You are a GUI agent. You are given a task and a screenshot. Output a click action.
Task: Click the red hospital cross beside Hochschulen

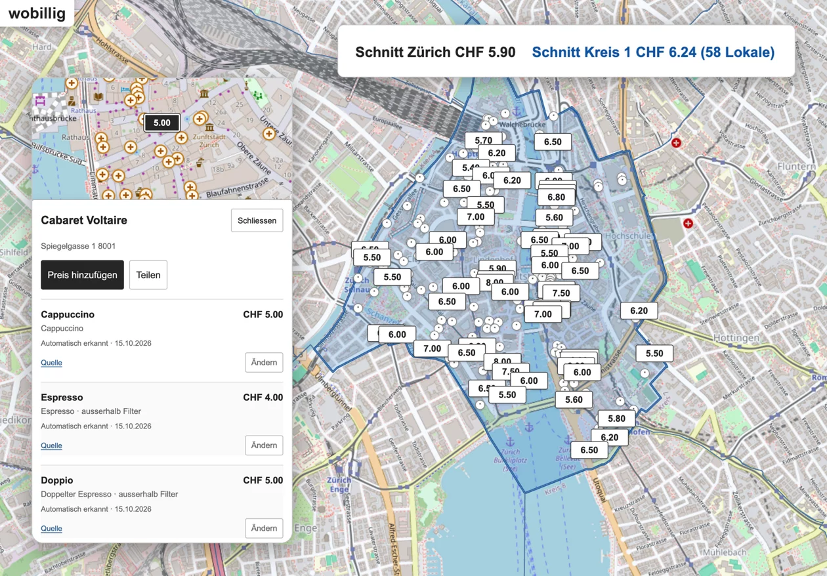pyautogui.click(x=688, y=224)
